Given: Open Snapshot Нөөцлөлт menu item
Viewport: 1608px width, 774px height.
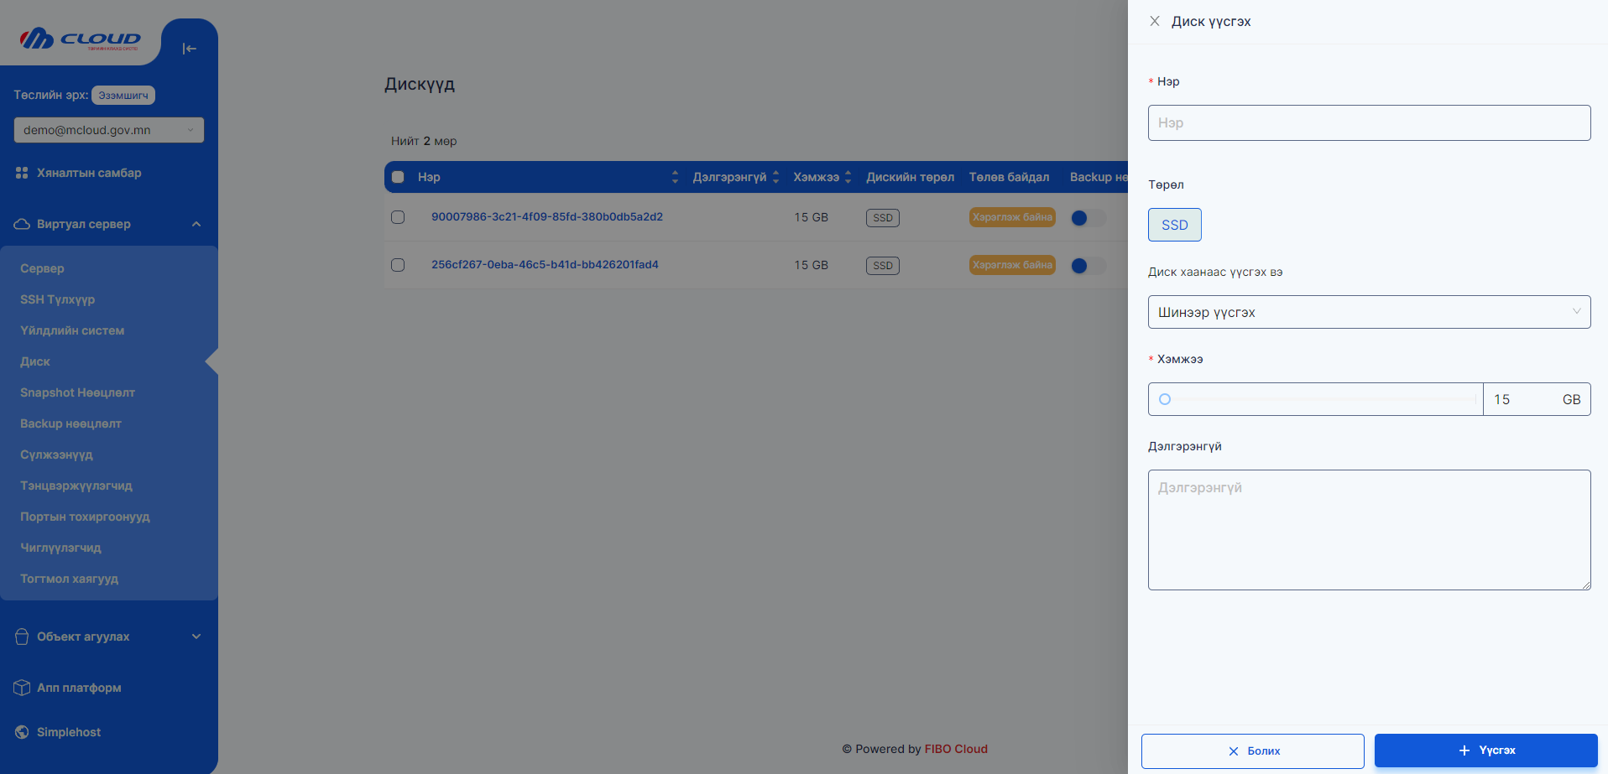Looking at the screenshot, I should 77,392.
